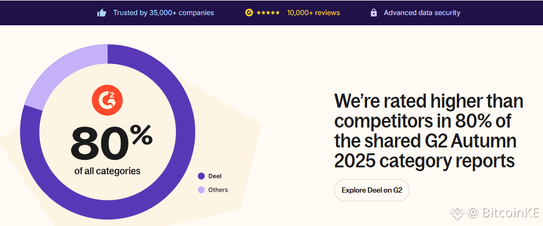Select the Others label in the legend

pyautogui.click(x=218, y=190)
